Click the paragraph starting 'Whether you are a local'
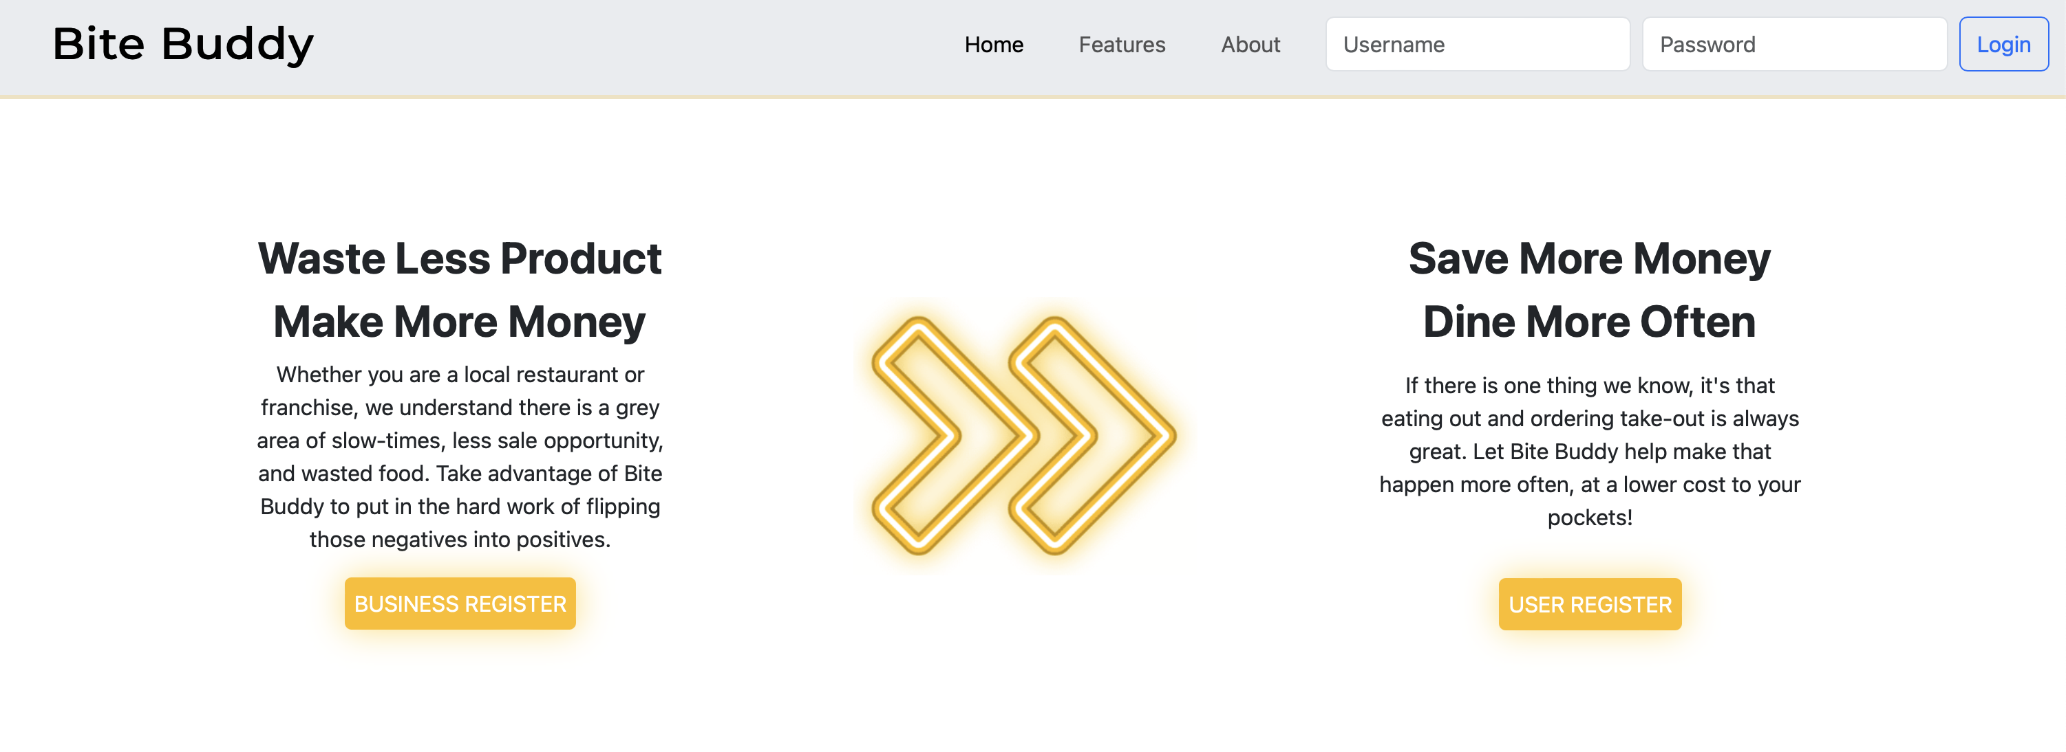The width and height of the screenshot is (2066, 752). coord(460,456)
